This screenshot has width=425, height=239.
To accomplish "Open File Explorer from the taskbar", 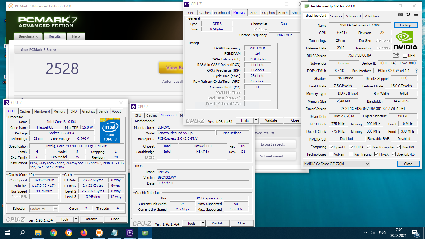I will [x=38, y=232].
